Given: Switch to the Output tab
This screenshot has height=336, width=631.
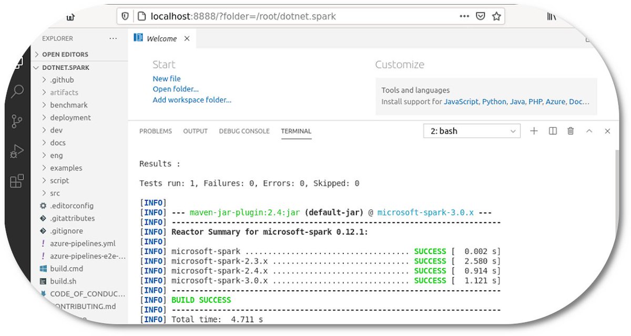Looking at the screenshot, I should pyautogui.click(x=195, y=131).
